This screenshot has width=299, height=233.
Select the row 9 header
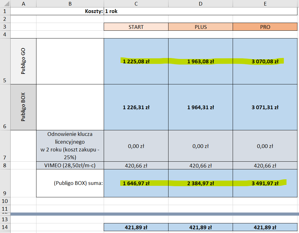(x=5, y=183)
